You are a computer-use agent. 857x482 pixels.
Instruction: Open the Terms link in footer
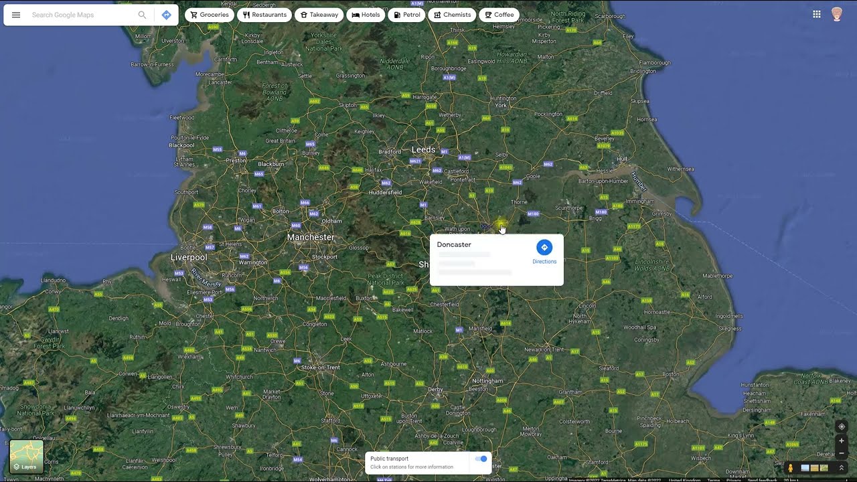[714, 480]
